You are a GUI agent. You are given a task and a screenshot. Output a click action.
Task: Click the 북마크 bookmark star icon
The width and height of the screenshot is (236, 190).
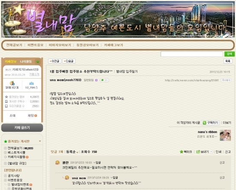point(182,152)
